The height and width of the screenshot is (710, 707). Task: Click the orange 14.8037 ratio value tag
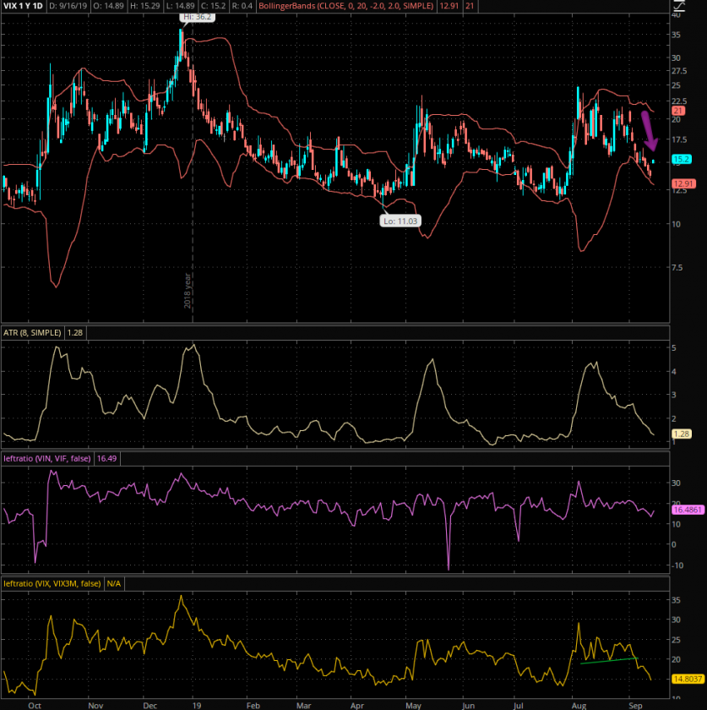pyautogui.click(x=688, y=677)
